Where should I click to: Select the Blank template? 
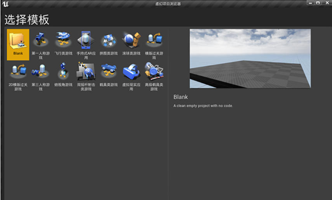(x=18, y=44)
